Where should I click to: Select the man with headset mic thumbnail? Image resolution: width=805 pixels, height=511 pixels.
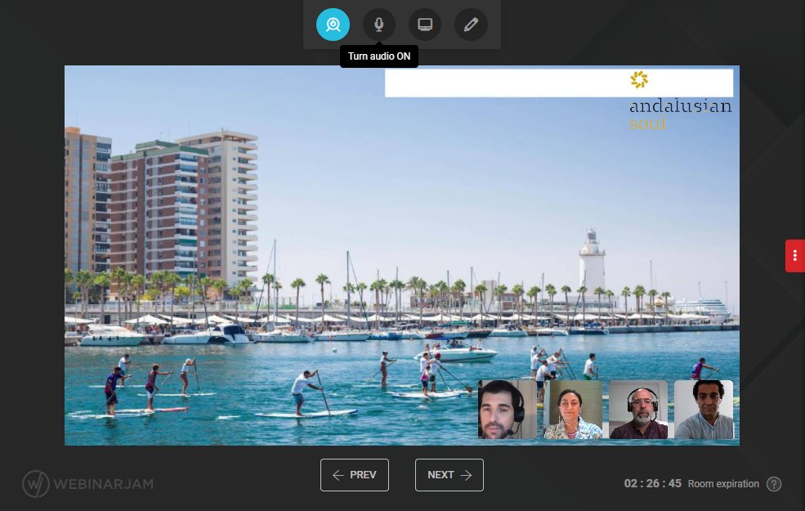(508, 410)
